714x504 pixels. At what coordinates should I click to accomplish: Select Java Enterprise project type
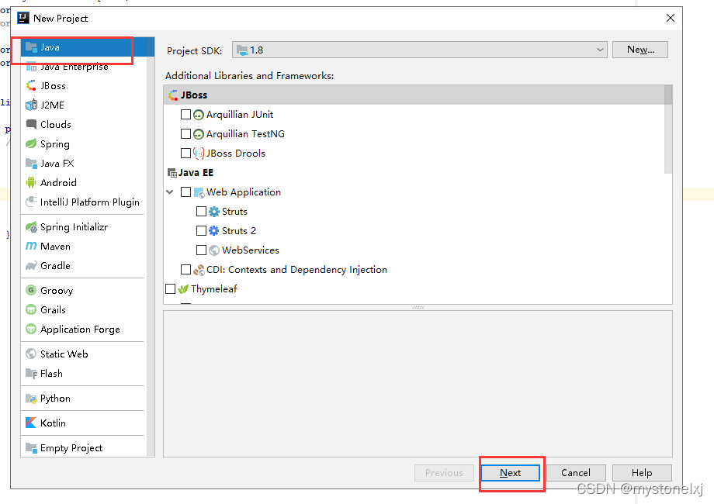pyautogui.click(x=83, y=67)
